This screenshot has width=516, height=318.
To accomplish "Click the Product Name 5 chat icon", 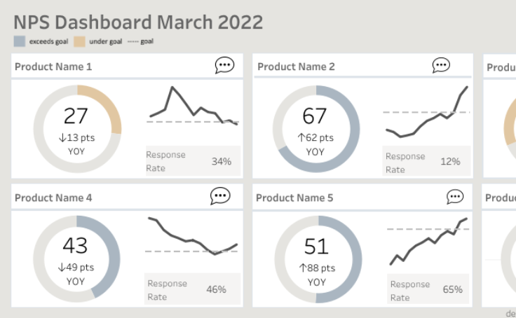I will pyautogui.click(x=455, y=197).
